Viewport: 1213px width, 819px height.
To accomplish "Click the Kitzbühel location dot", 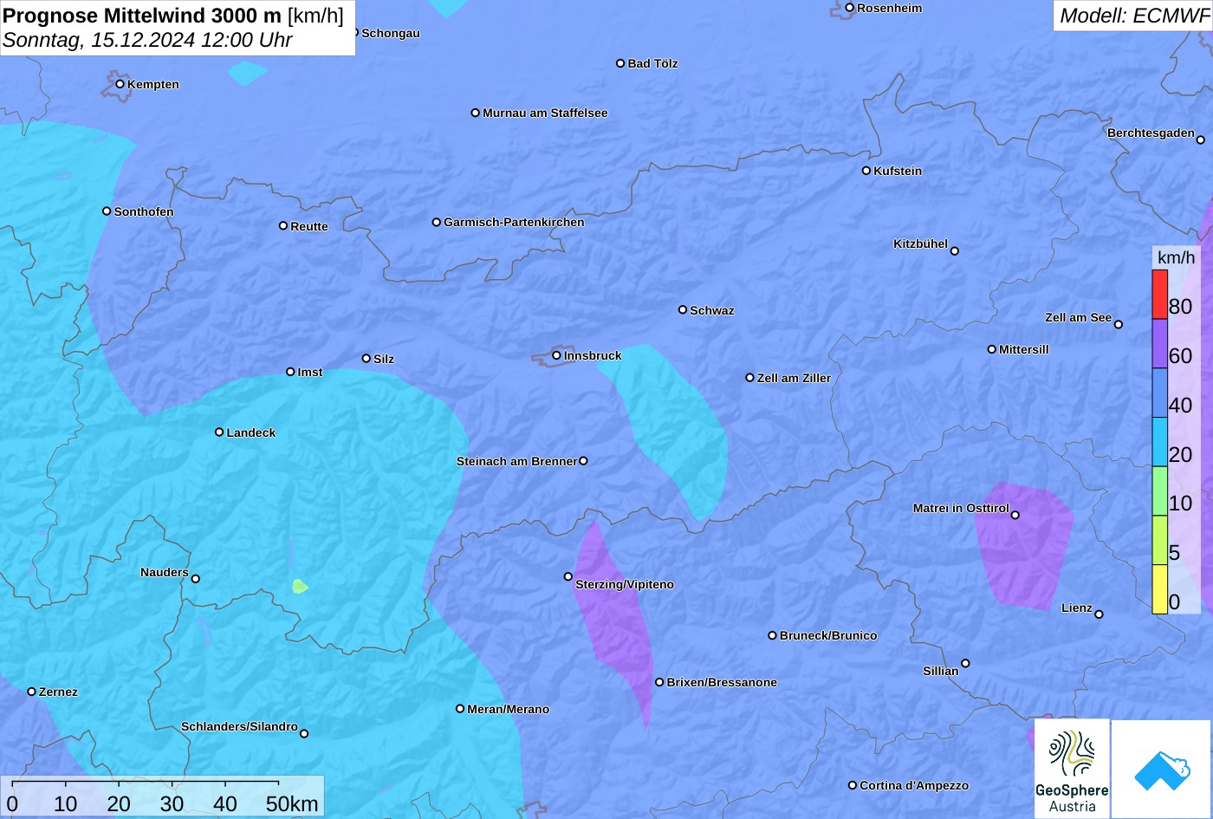I will point(954,251).
